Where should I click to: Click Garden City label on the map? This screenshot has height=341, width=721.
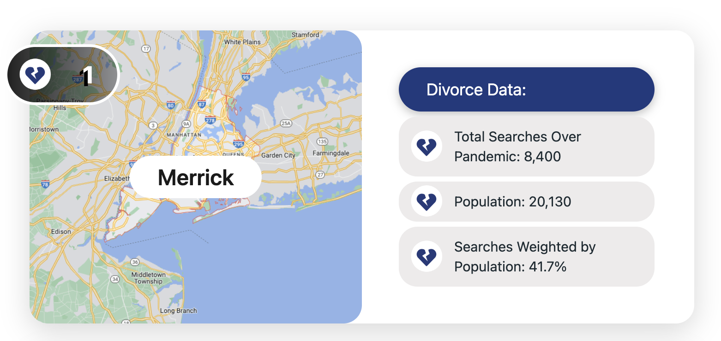[278, 155]
